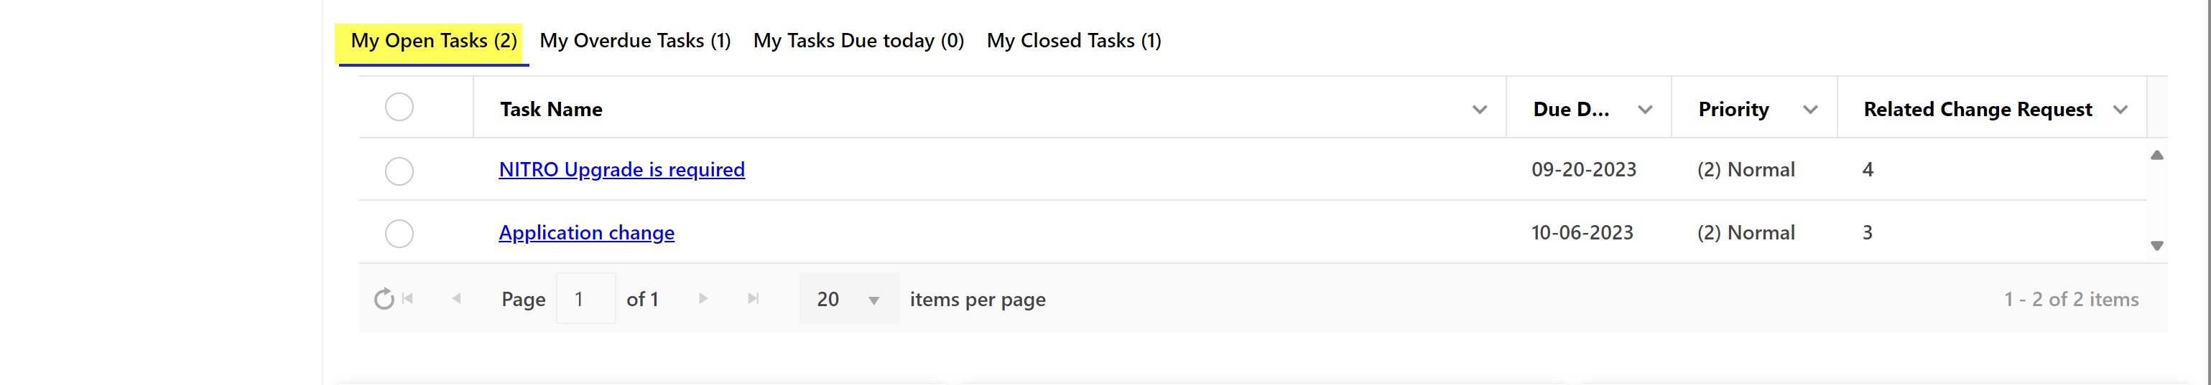
Task: Go to next page arrow
Action: click(703, 298)
